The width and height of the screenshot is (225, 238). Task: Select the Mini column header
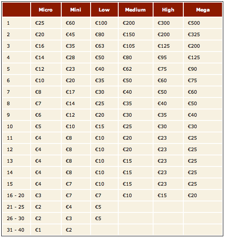point(76,9)
